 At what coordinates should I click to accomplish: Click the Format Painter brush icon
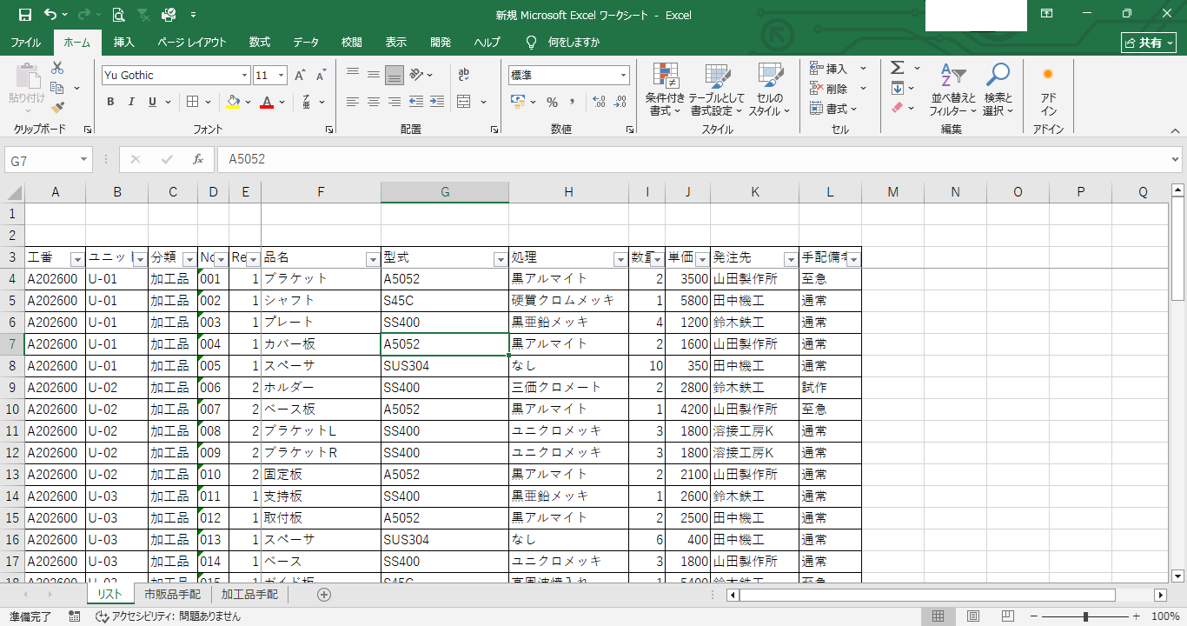click(x=57, y=109)
